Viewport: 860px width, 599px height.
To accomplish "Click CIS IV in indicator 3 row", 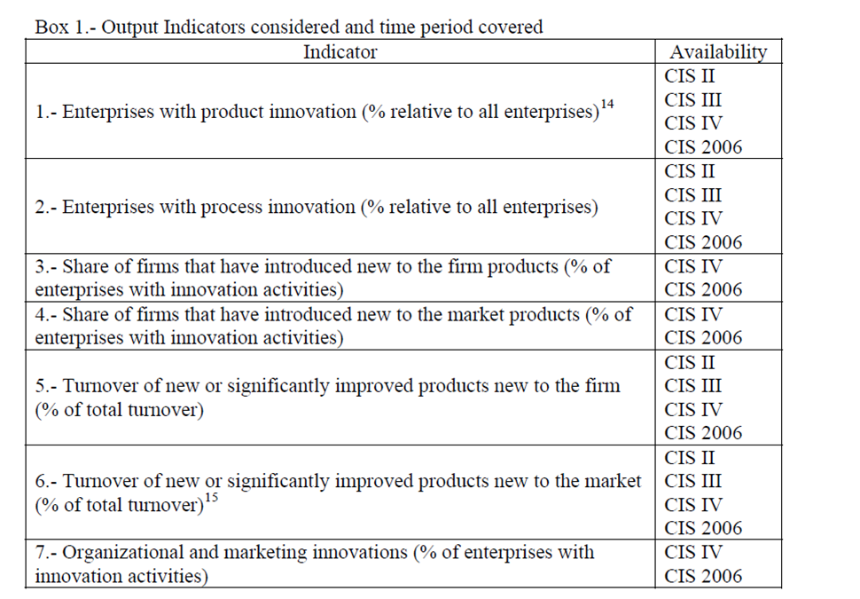I will (x=693, y=266).
